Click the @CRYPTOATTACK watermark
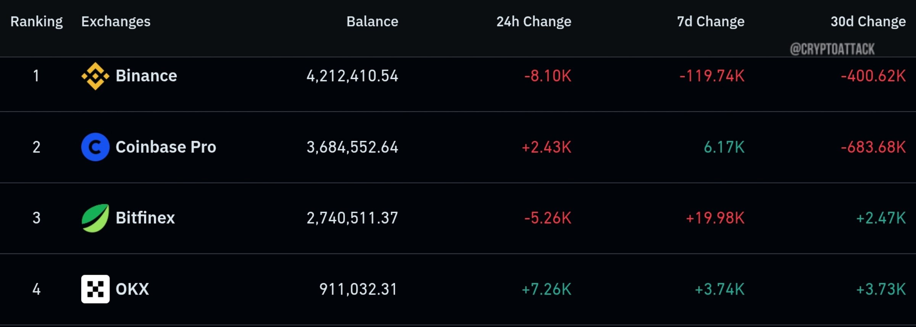Image resolution: width=916 pixels, height=327 pixels. (x=832, y=49)
